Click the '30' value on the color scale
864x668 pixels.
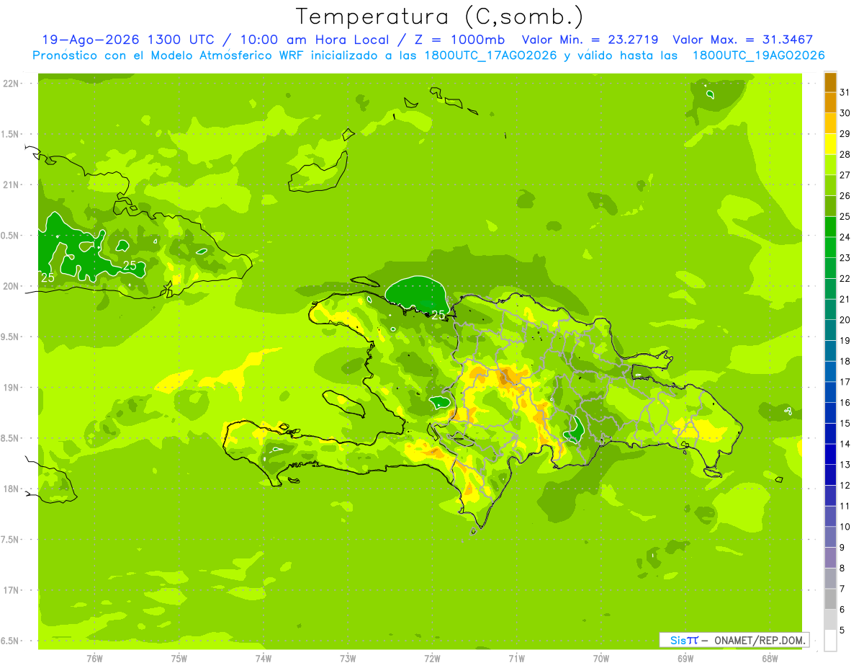pos(845,113)
